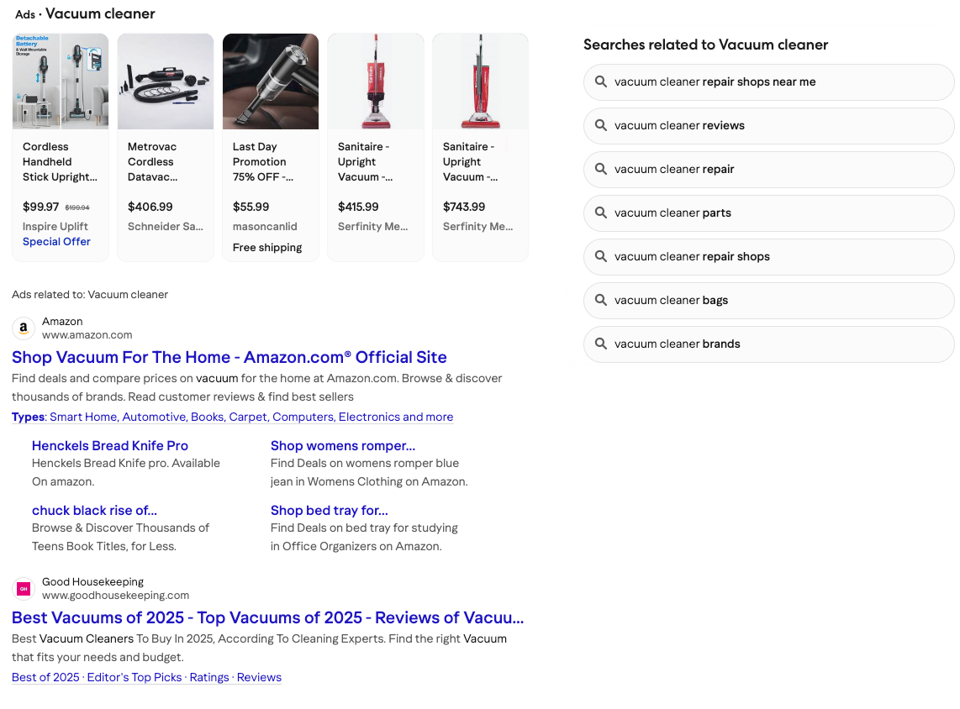The image size is (960, 709).
Task: Click search icon beside 'vacuum cleaner bags'
Action: click(x=600, y=300)
